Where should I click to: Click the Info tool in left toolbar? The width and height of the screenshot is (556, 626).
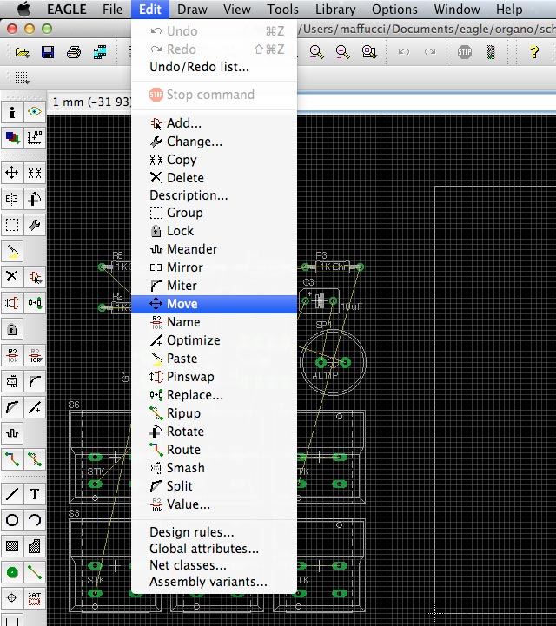(12, 112)
